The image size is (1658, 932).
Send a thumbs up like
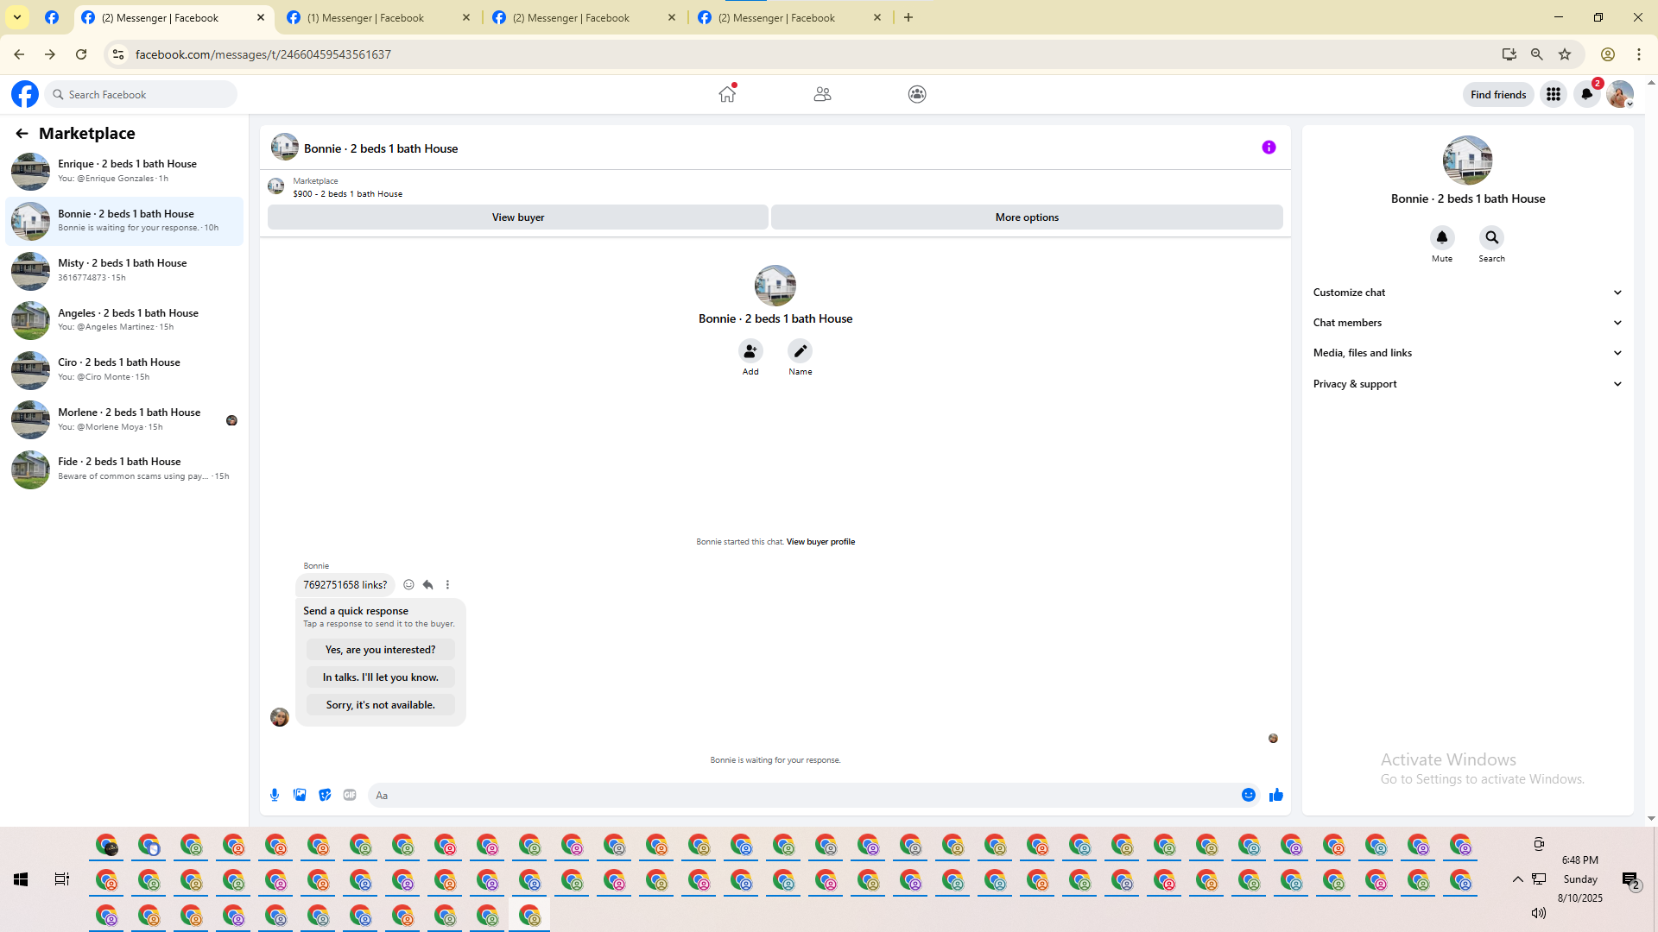point(1275,795)
